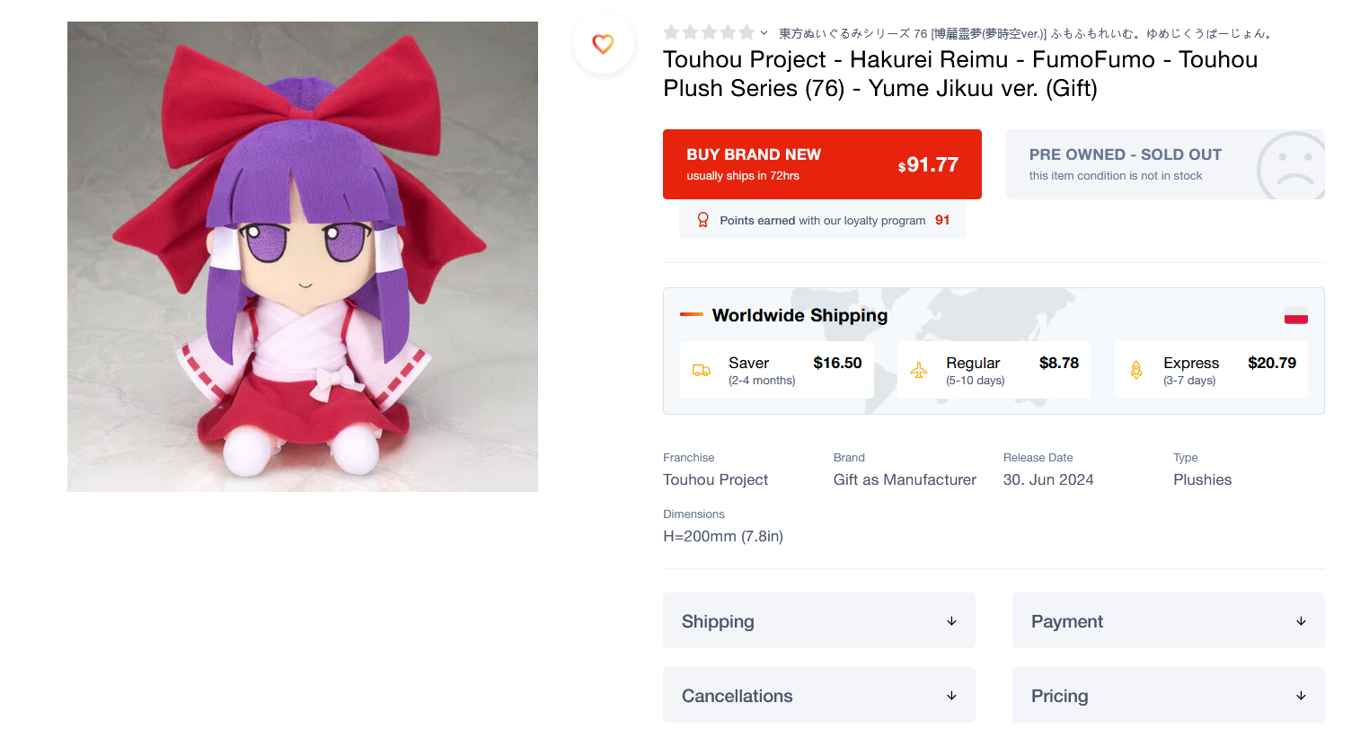1369x729 pixels.
Task: Click the fifth rating star
Action: pos(746,33)
